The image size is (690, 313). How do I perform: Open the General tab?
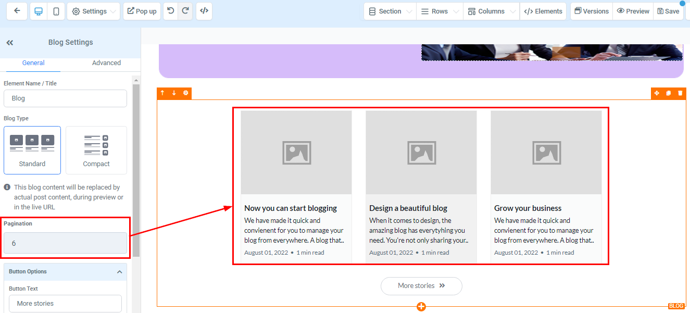click(33, 63)
